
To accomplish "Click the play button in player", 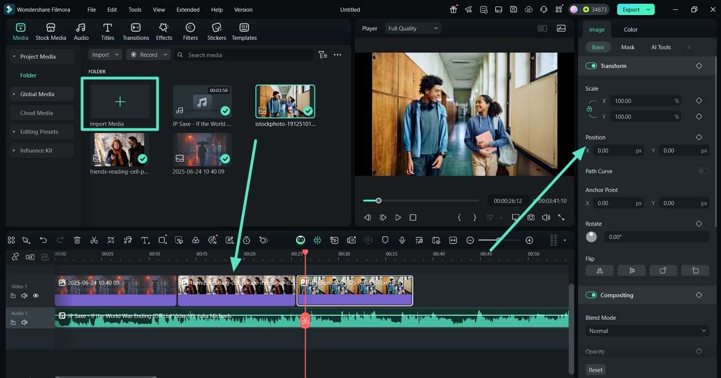I will pyautogui.click(x=398, y=218).
